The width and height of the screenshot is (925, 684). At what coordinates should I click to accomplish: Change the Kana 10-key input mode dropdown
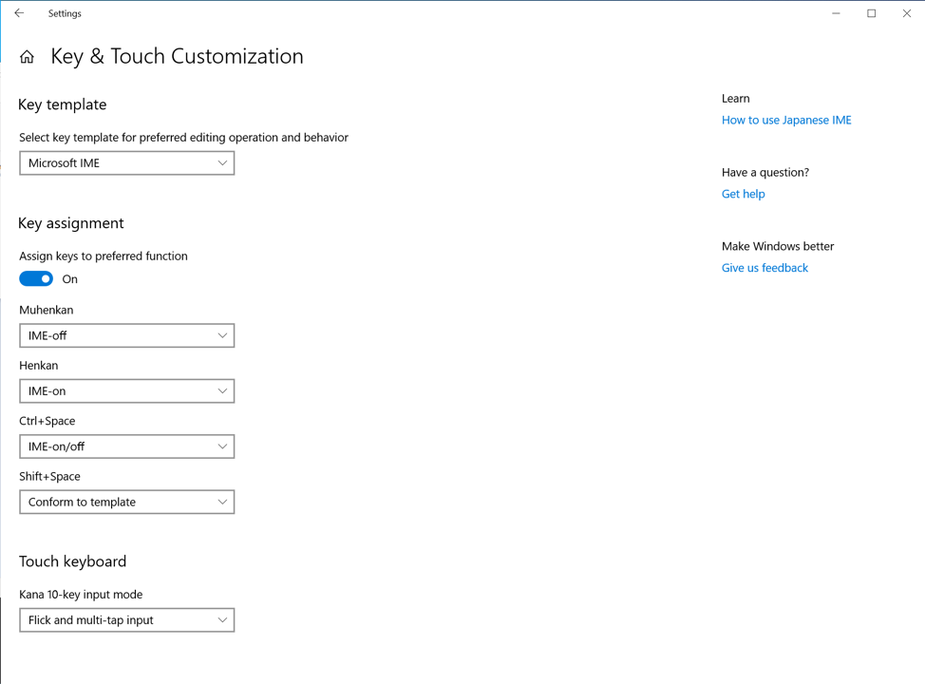[126, 620]
